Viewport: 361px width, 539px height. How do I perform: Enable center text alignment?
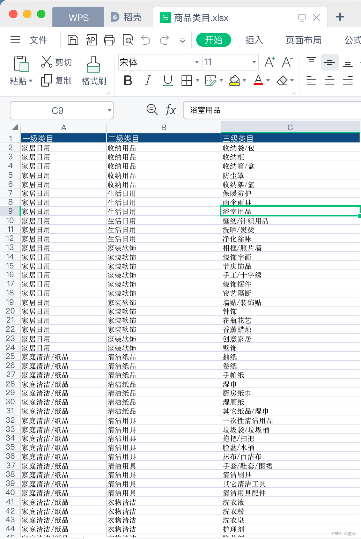click(x=329, y=81)
